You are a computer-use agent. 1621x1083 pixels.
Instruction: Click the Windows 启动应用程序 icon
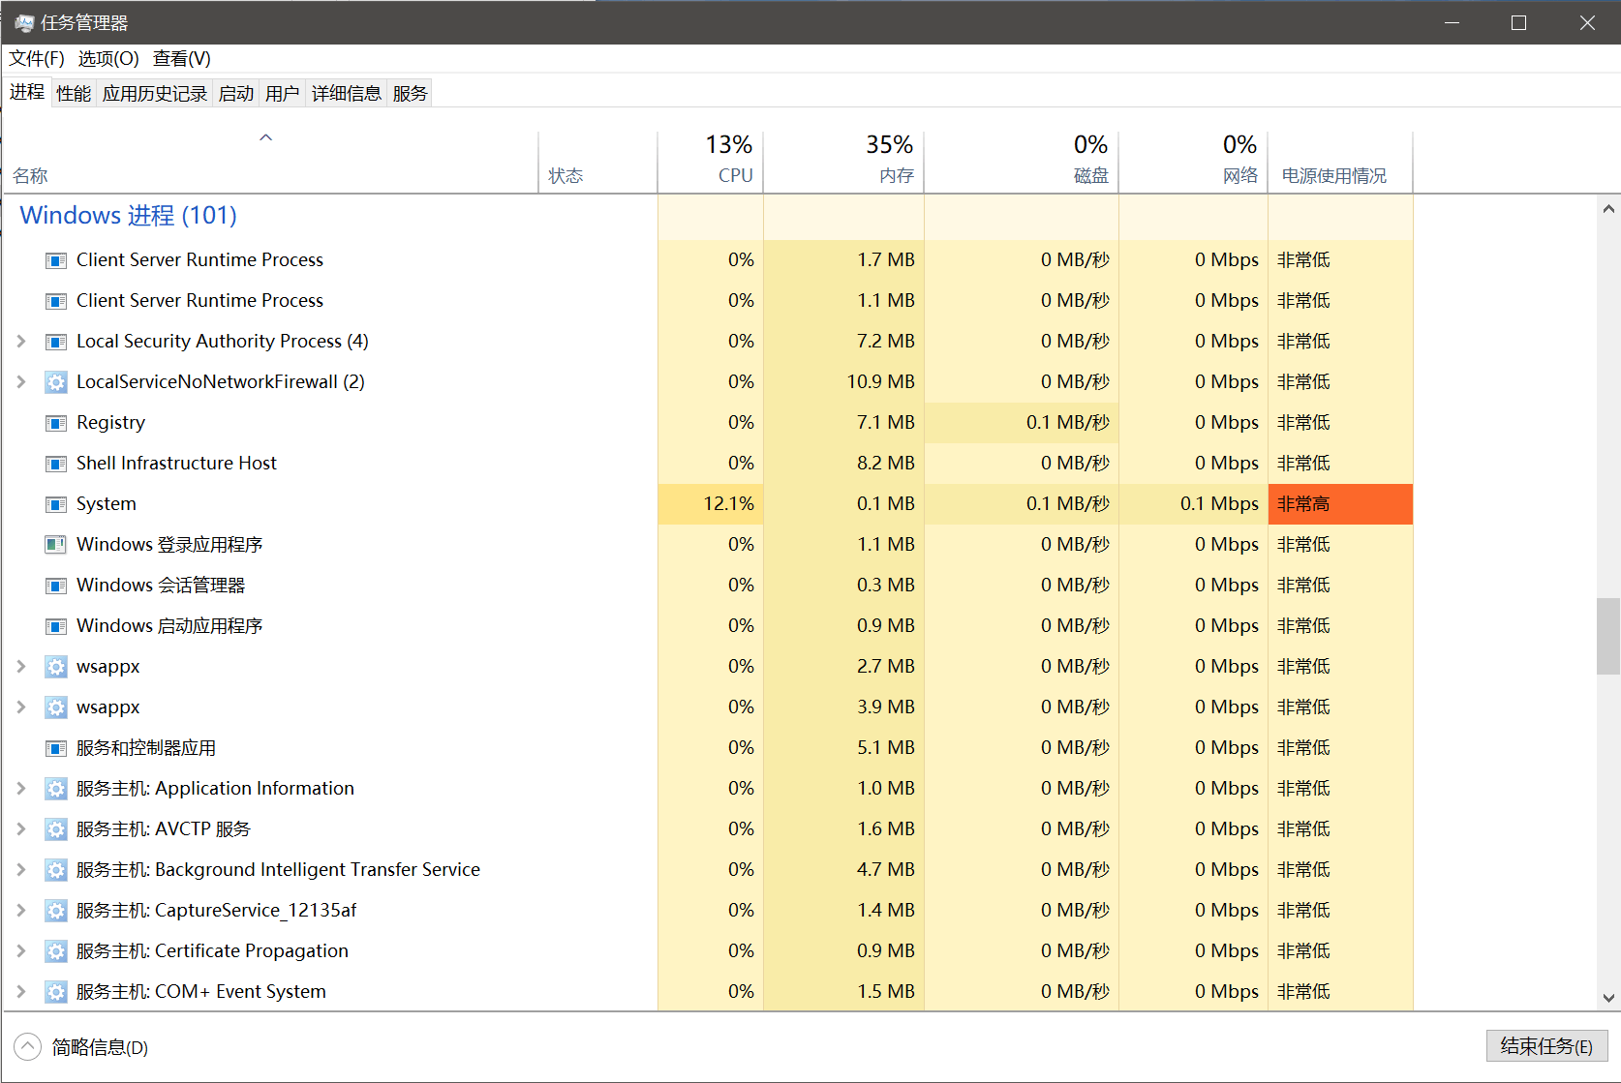(x=56, y=626)
